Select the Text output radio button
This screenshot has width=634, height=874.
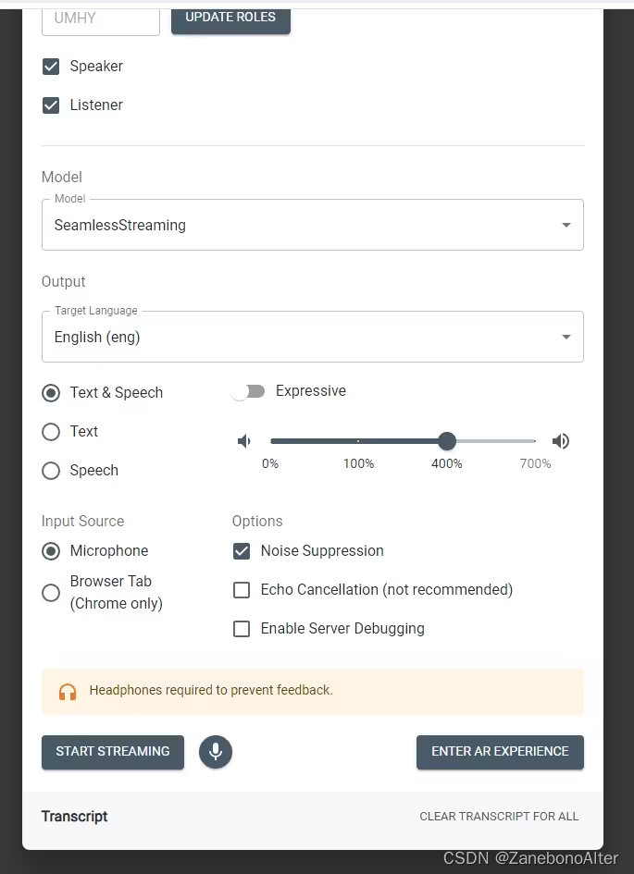52,432
